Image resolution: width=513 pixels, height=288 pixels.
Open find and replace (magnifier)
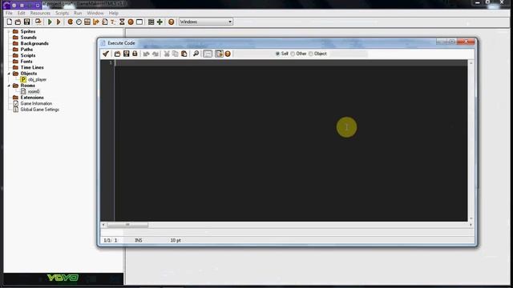click(x=196, y=54)
